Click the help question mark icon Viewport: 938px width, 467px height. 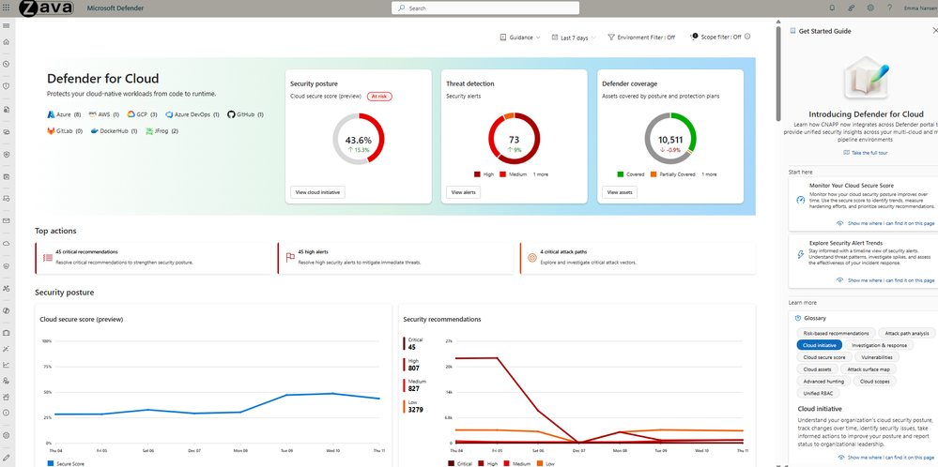(889, 8)
